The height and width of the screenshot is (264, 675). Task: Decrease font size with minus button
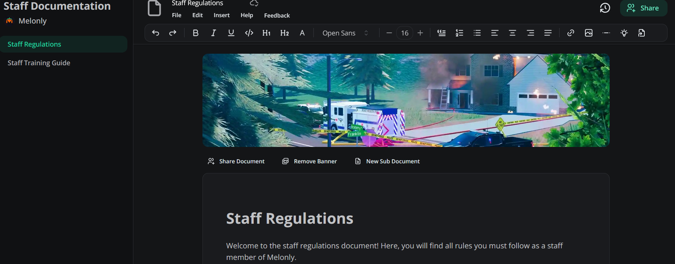pyautogui.click(x=389, y=33)
